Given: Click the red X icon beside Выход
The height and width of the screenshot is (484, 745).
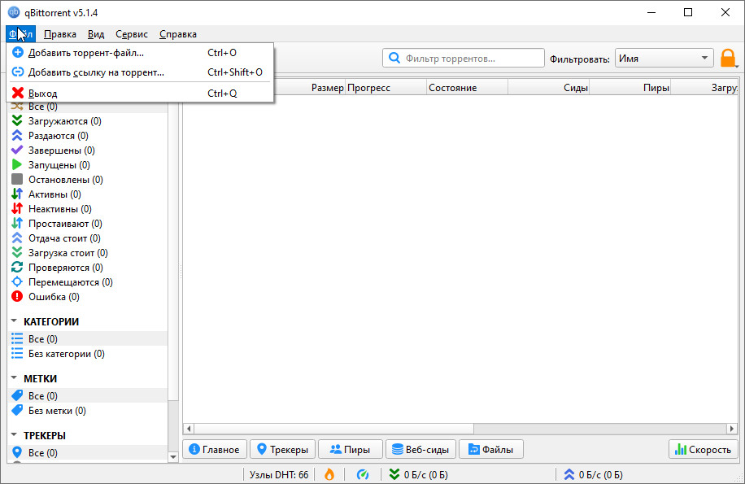Looking at the screenshot, I should [x=18, y=94].
